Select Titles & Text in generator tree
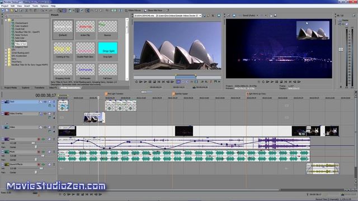The image size is (358, 201). click(x=21, y=44)
